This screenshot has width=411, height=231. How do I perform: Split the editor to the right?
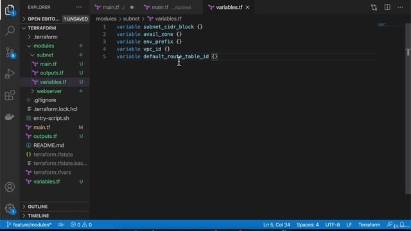click(387, 7)
